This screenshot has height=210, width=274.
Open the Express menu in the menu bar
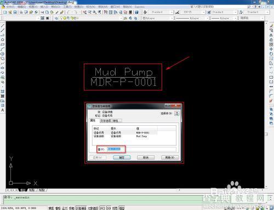140,7
